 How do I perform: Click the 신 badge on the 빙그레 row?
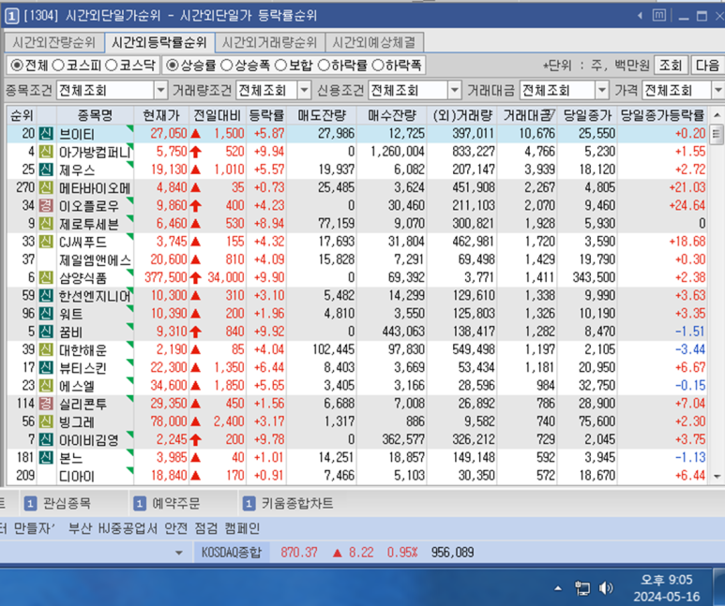(x=46, y=422)
